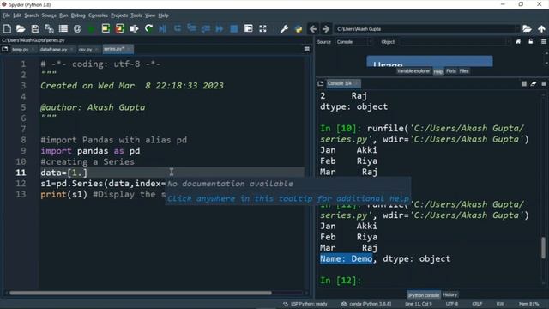The image size is (549, 309).
Task: Browse for a working directory
Action: [527, 28]
